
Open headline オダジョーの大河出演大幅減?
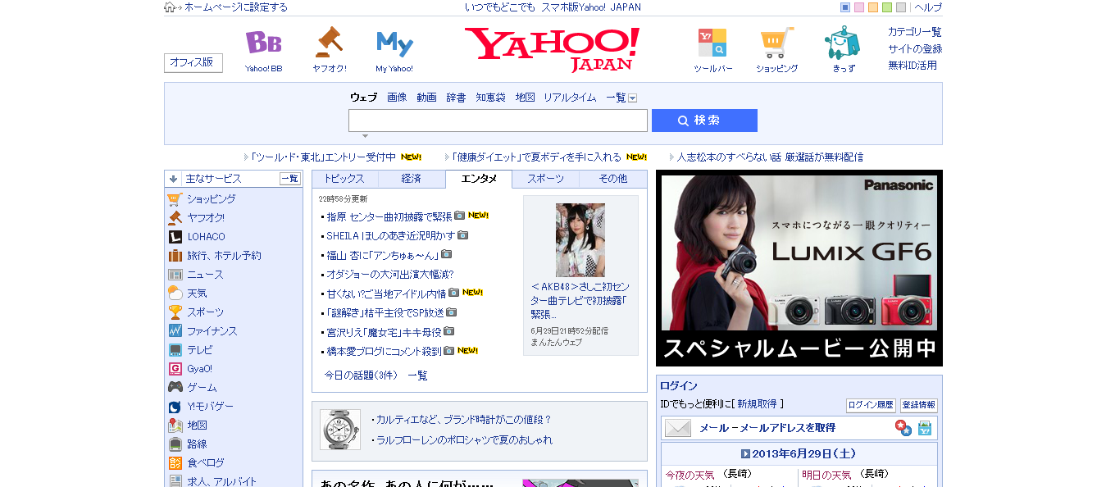(389, 274)
